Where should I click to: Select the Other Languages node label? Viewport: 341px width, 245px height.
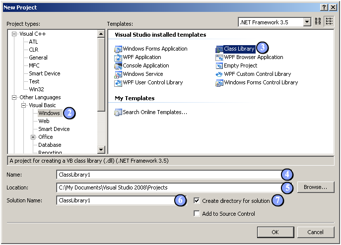(x=40, y=97)
